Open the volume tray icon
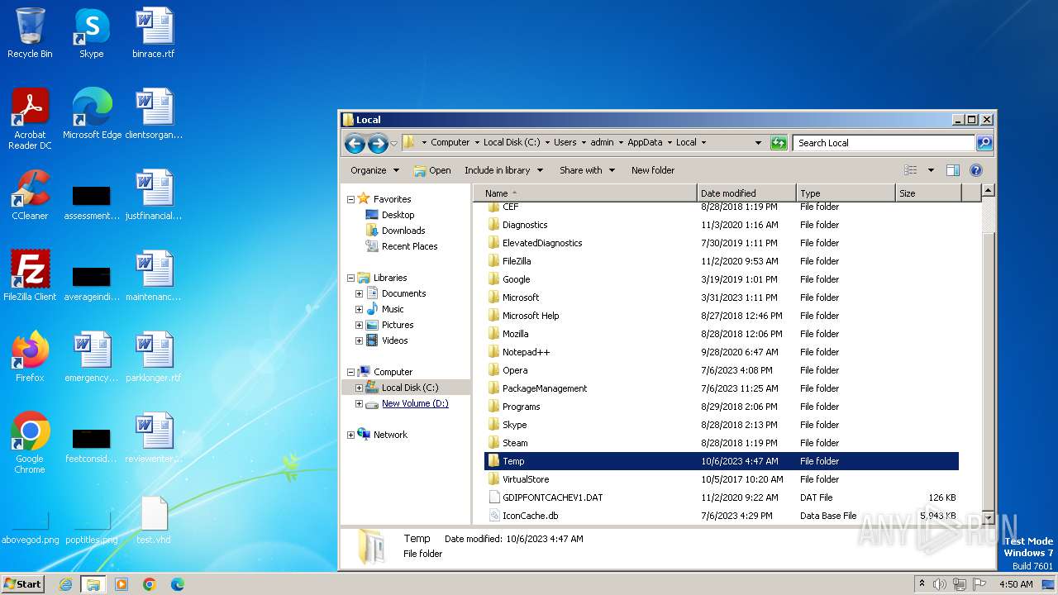 point(940,584)
